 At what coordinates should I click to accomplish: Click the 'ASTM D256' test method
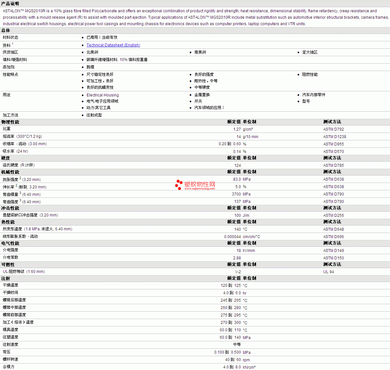pyautogui.click(x=334, y=215)
